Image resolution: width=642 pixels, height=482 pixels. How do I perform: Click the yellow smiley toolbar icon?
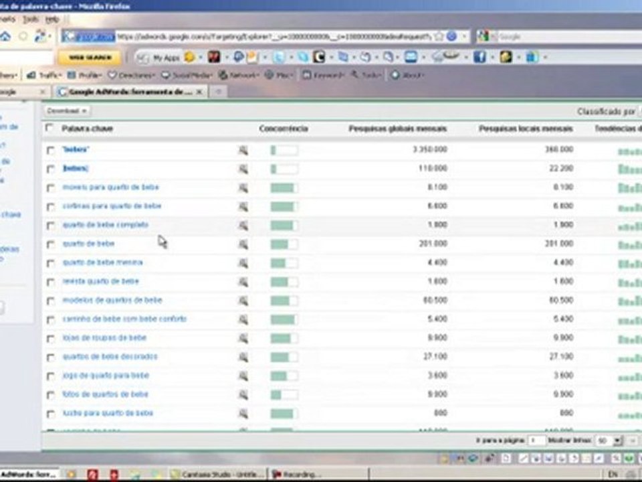[189, 57]
